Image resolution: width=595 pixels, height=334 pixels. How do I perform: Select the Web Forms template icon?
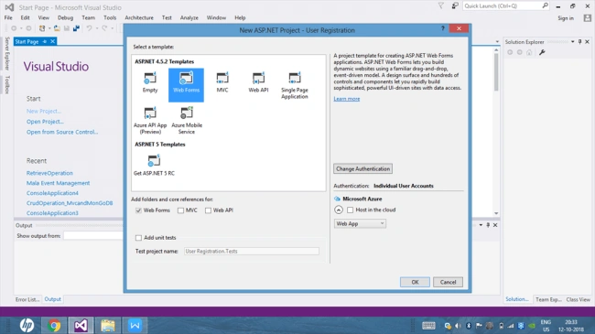point(186,78)
